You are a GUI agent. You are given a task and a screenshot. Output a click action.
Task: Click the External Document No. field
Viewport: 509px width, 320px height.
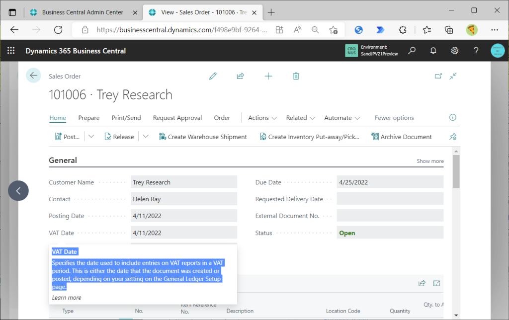pos(390,216)
